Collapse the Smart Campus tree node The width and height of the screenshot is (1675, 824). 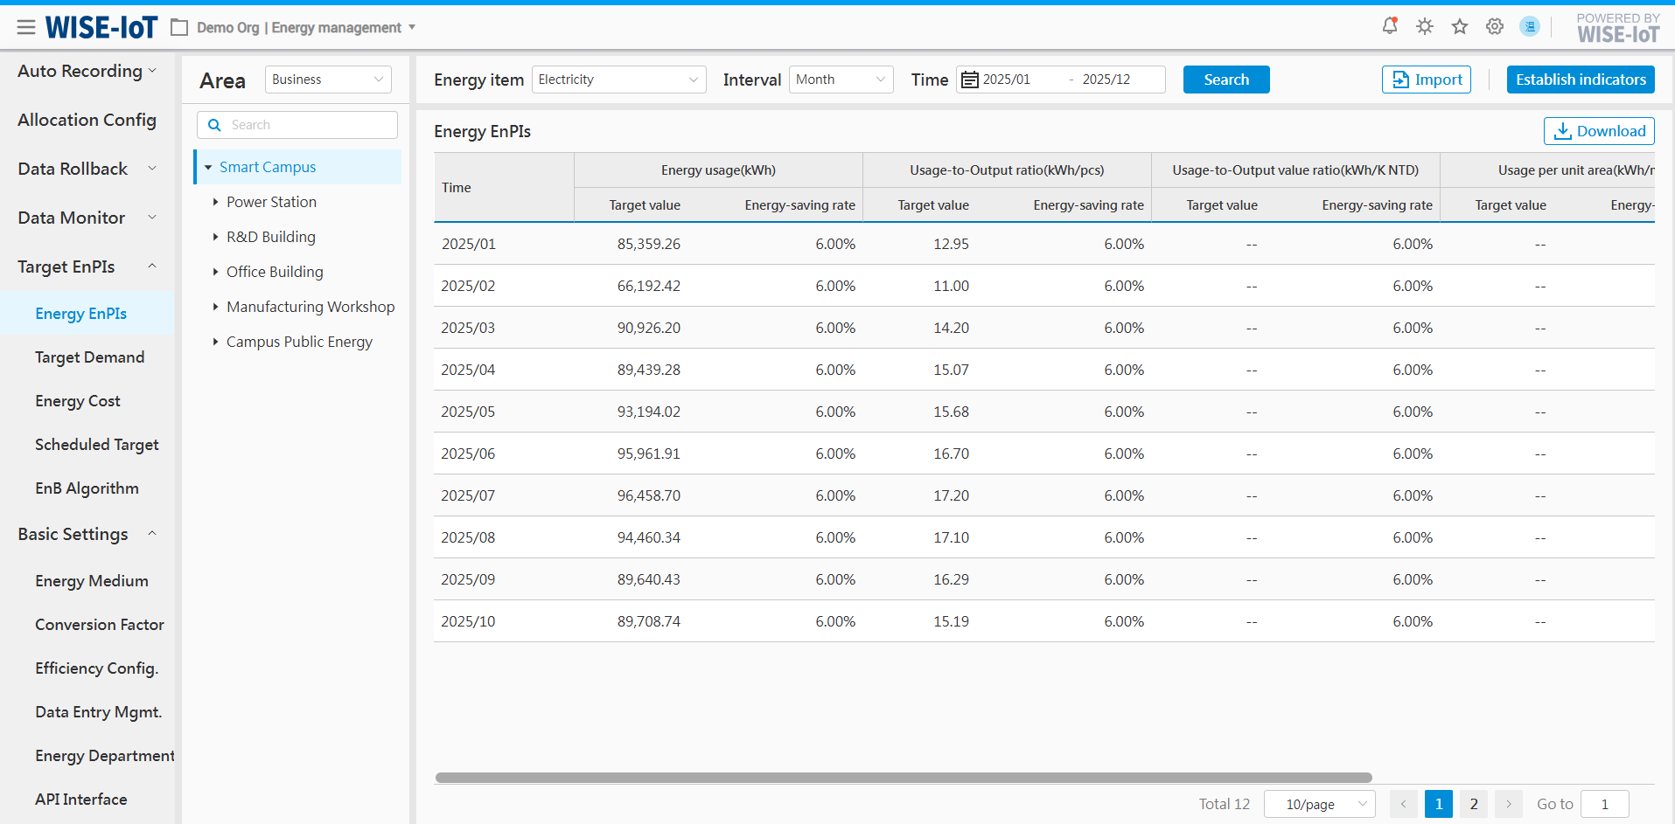pyautogui.click(x=208, y=167)
